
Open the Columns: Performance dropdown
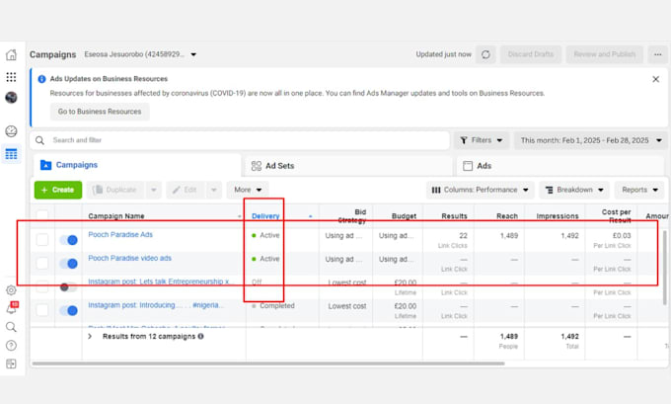[481, 190]
